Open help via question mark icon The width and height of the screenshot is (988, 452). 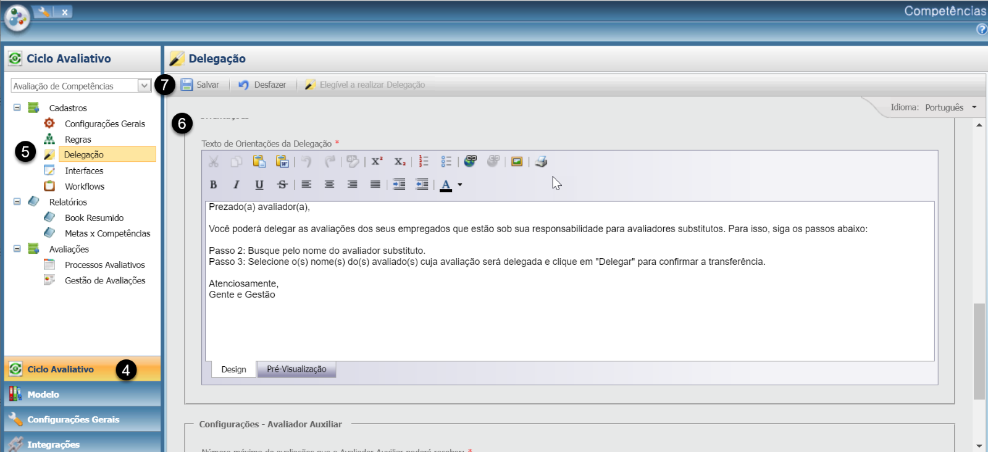tap(981, 29)
